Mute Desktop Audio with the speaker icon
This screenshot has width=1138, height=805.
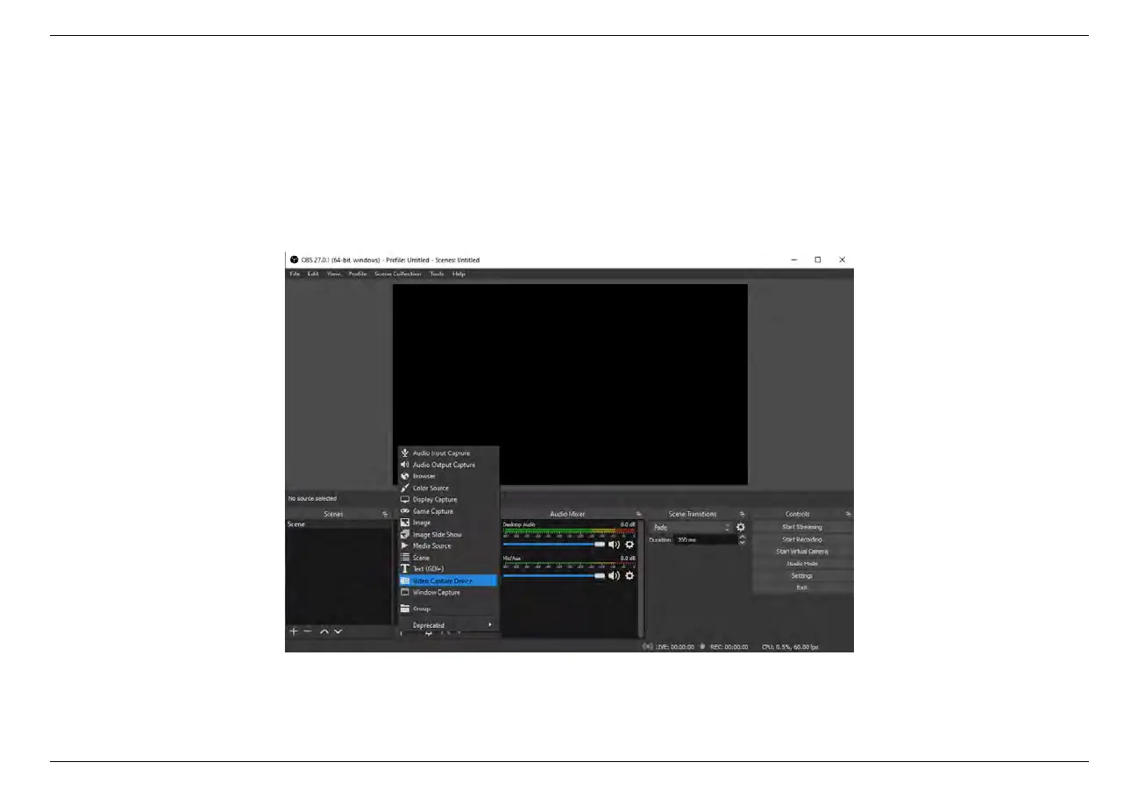coord(614,545)
